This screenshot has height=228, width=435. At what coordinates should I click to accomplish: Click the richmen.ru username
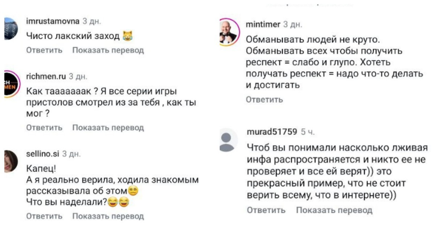pos(46,76)
